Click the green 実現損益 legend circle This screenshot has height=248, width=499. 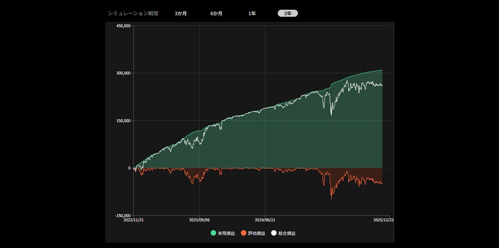click(x=214, y=233)
